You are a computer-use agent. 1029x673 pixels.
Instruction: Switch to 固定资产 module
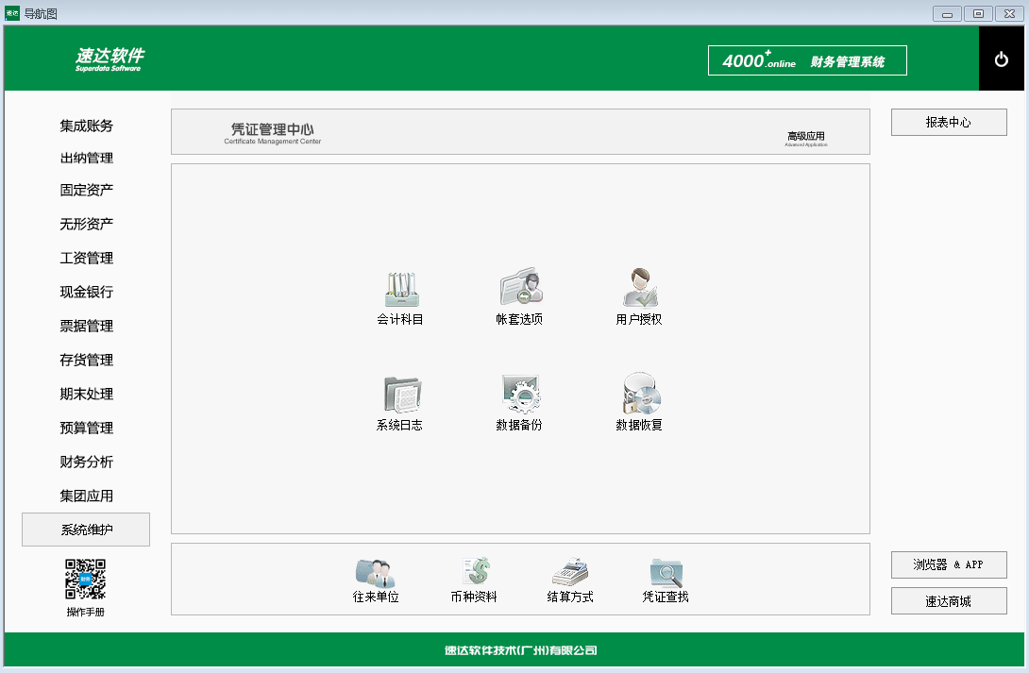tap(86, 191)
